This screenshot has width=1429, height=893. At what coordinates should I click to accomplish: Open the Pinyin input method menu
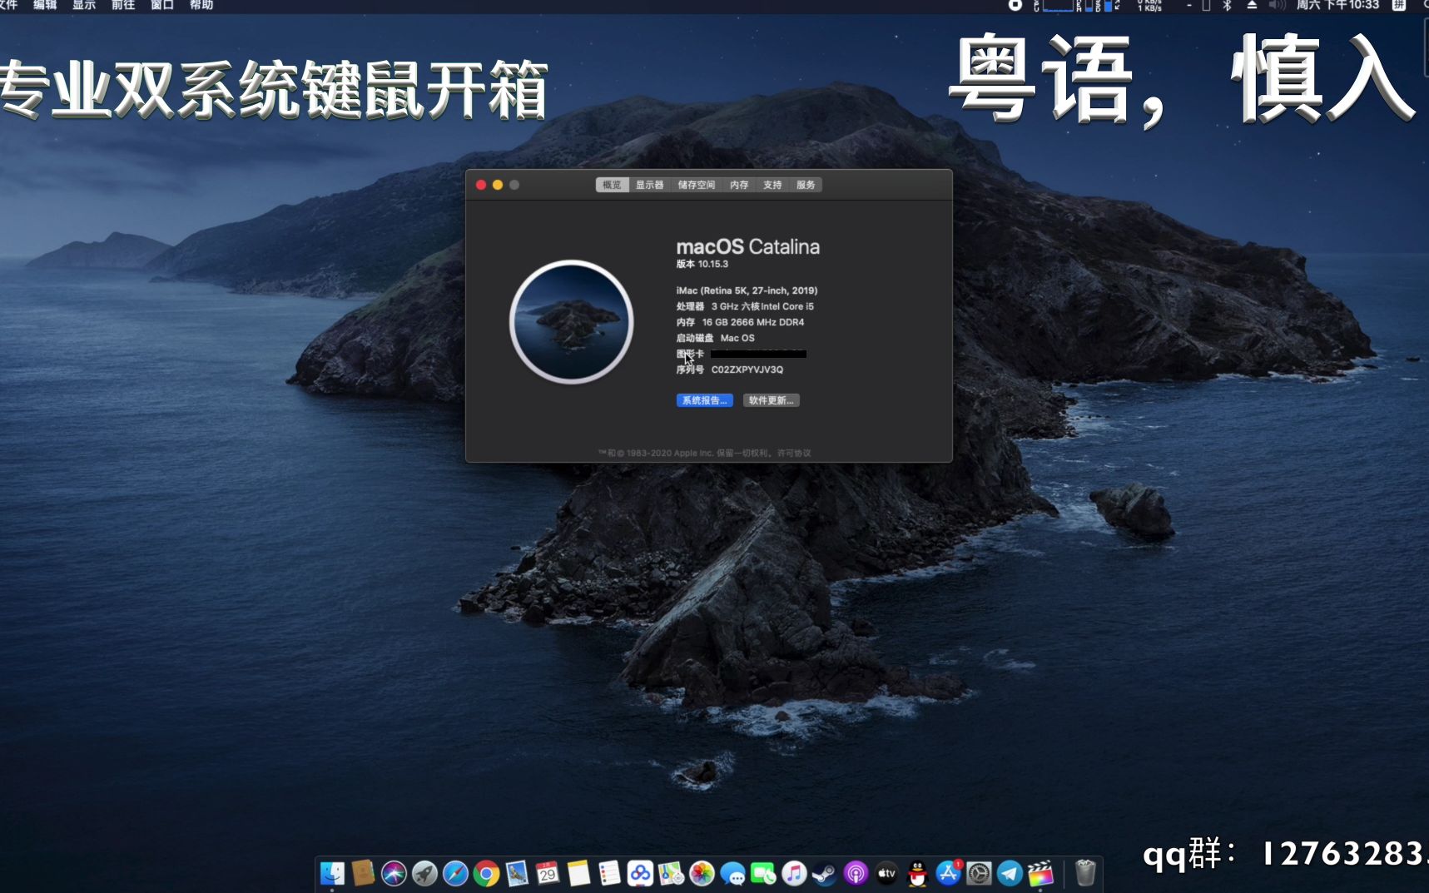(x=1399, y=5)
